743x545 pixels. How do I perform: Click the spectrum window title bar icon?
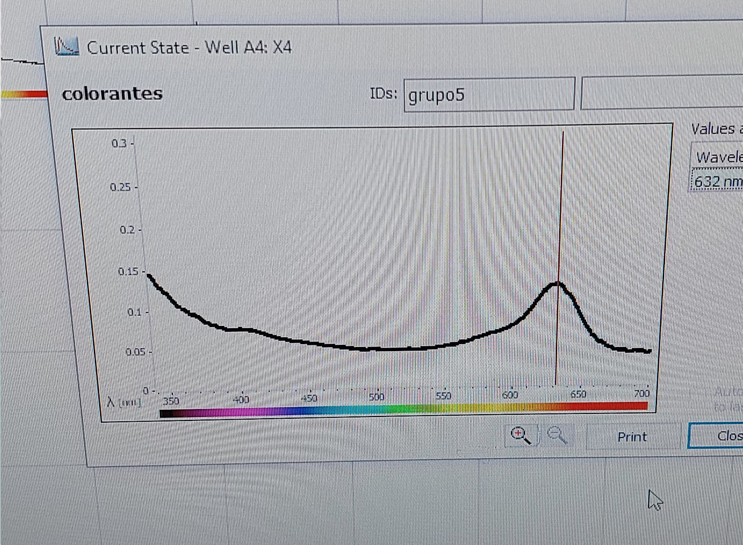click(x=67, y=46)
